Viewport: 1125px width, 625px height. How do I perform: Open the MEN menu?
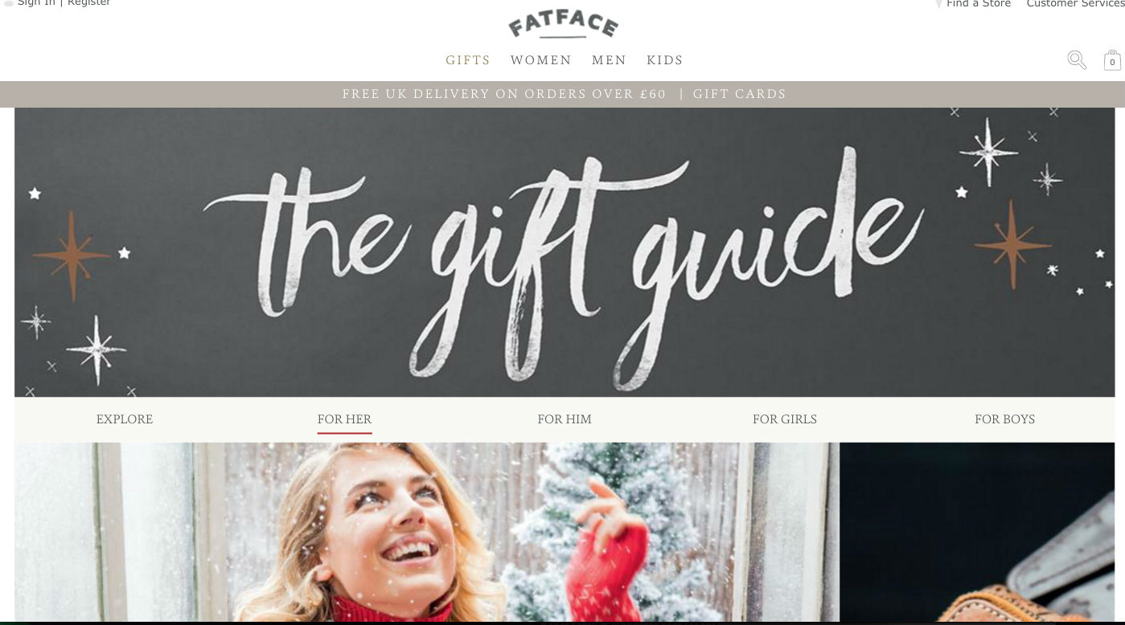(x=610, y=60)
